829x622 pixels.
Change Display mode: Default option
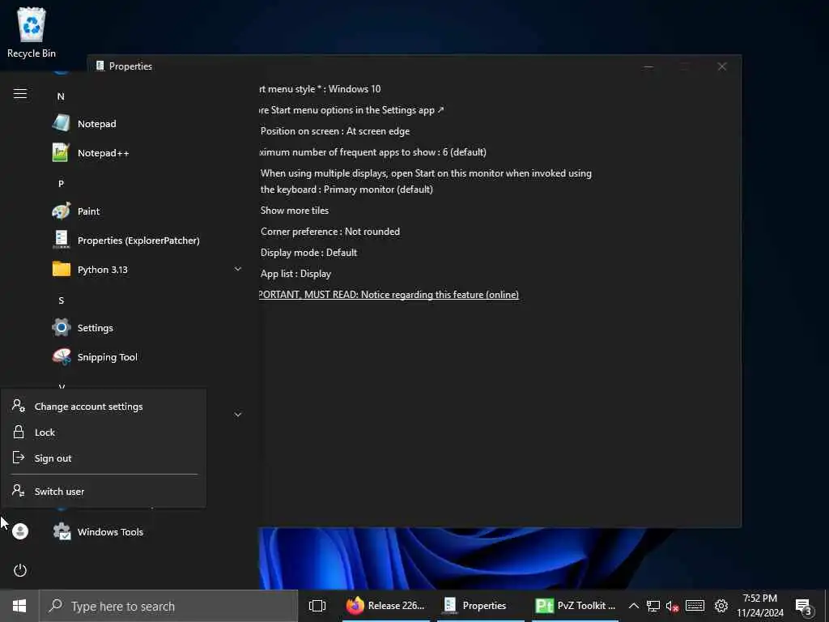(x=308, y=253)
